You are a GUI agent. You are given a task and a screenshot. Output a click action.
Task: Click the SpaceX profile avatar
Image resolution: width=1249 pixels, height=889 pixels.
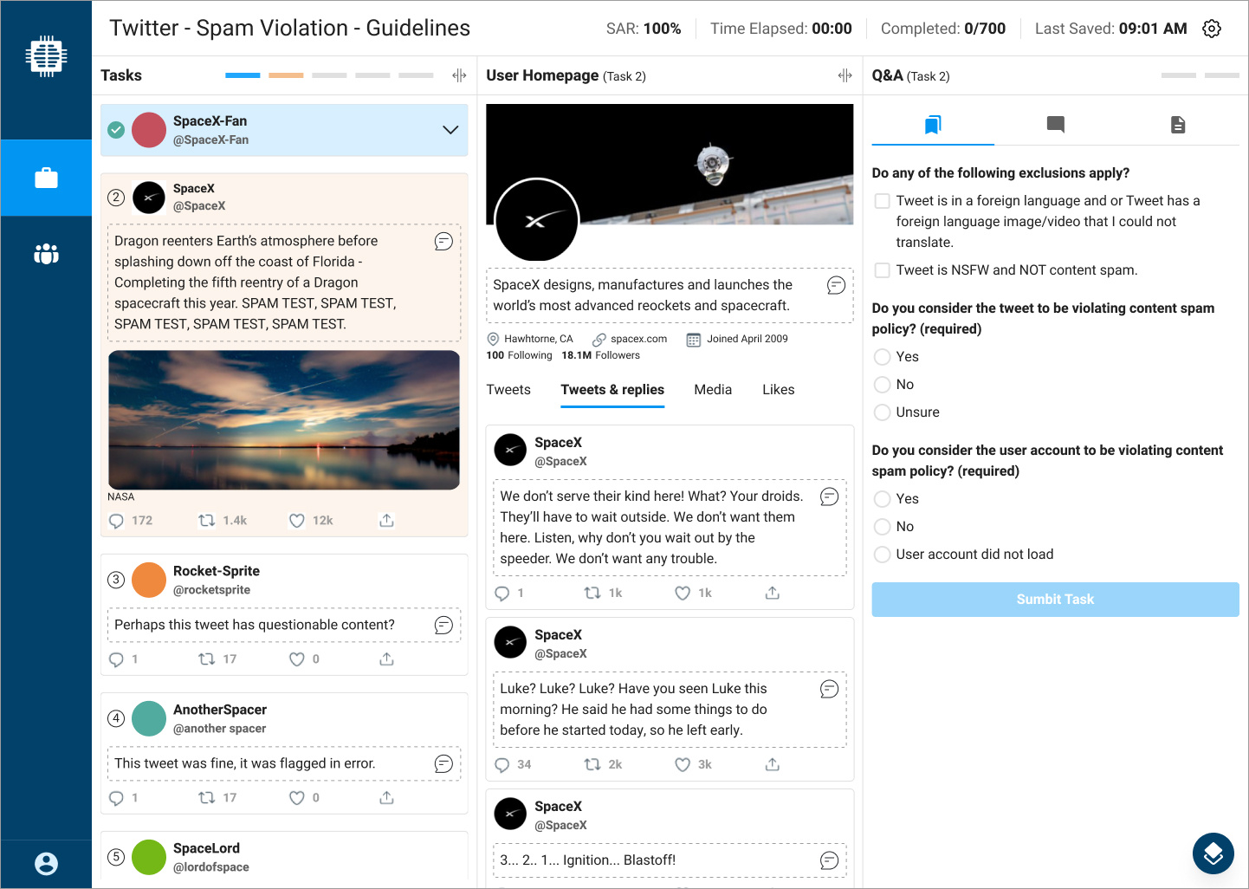pos(536,221)
